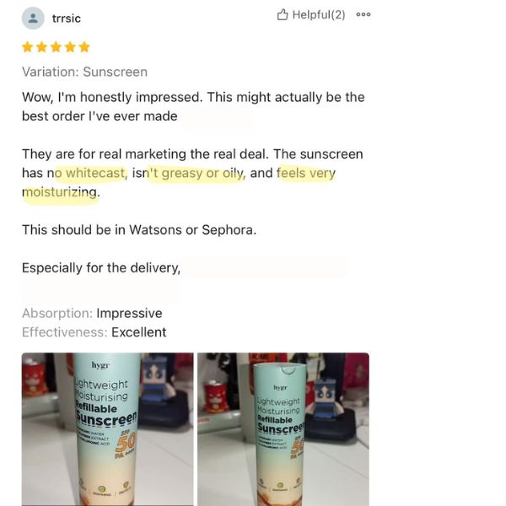This screenshot has height=506, width=506.
Task: Click the 'Especially for the delivery' line
Action: (x=101, y=268)
